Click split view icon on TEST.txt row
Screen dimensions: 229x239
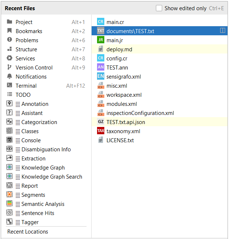coord(222,31)
